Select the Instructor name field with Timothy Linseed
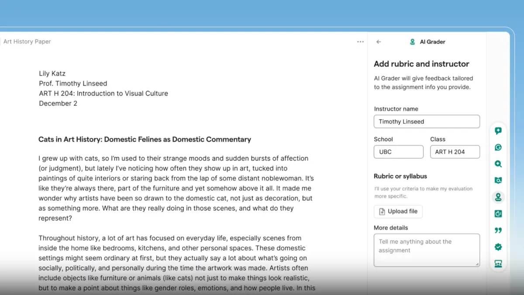524x295 pixels. pyautogui.click(x=427, y=121)
